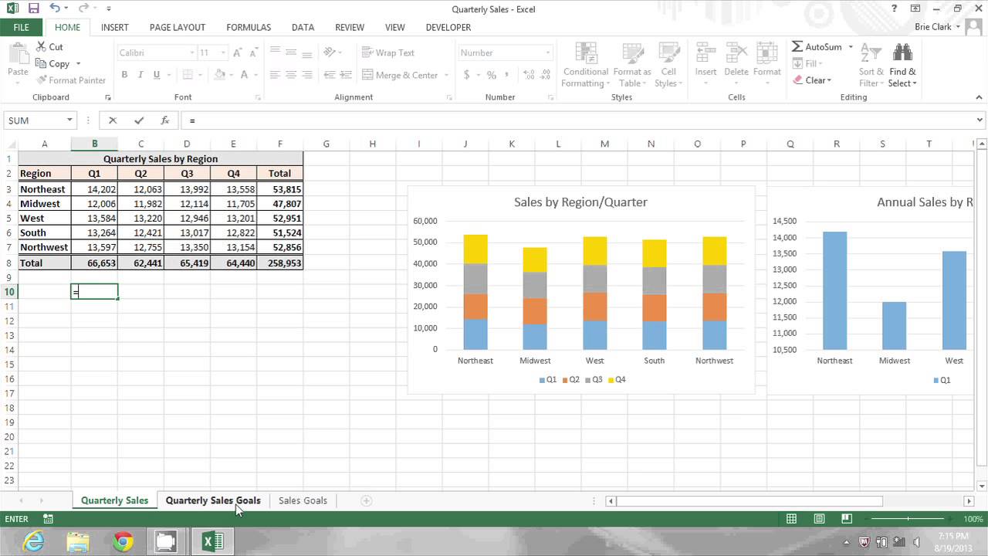Viewport: 988px width, 556px height.
Task: Switch to the Sales Goals sheet tab
Action: (302, 500)
